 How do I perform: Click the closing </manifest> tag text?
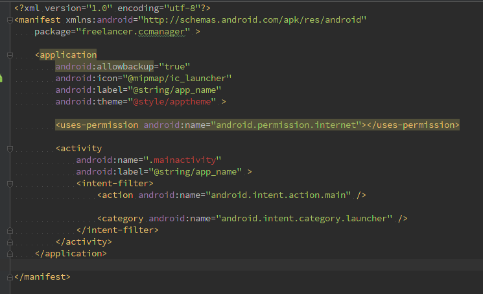click(42, 276)
